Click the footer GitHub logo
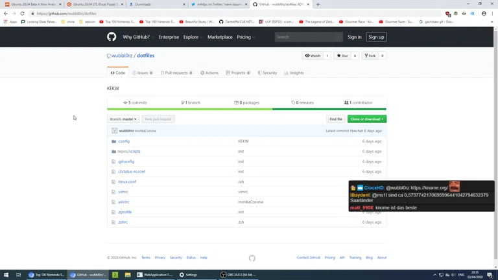The image size is (498, 280). click(x=252, y=258)
